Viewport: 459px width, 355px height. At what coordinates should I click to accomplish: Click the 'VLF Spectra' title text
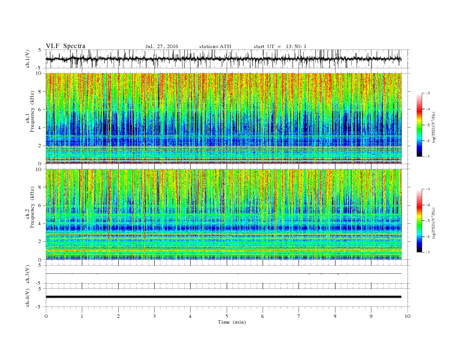click(65, 46)
